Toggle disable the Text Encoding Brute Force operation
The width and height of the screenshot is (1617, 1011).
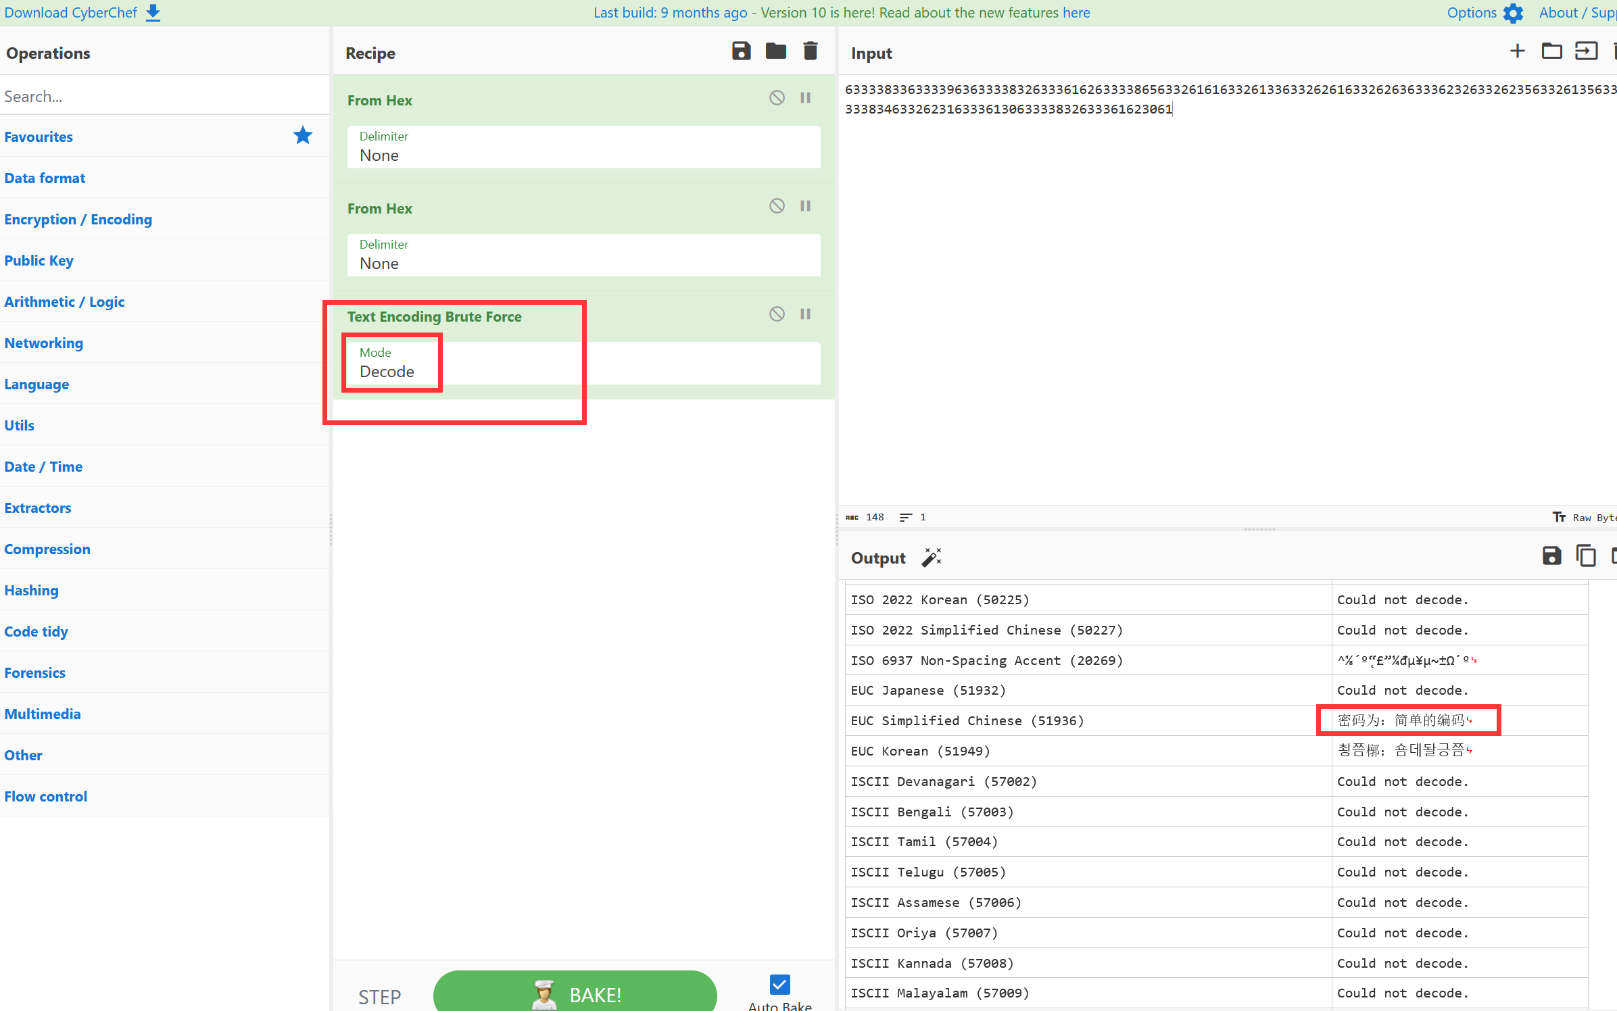tap(777, 316)
